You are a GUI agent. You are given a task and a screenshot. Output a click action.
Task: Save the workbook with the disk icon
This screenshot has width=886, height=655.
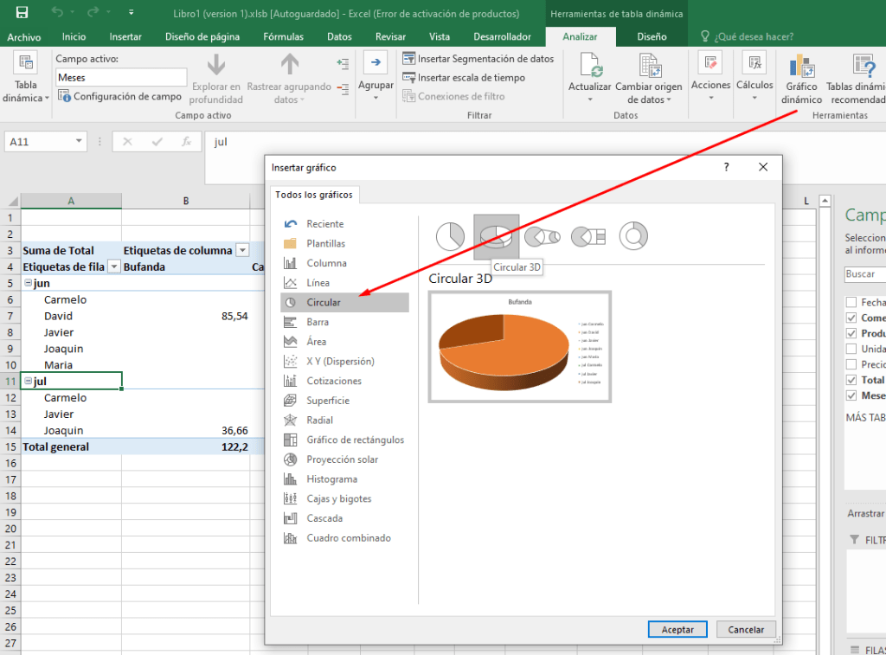pyautogui.click(x=22, y=12)
